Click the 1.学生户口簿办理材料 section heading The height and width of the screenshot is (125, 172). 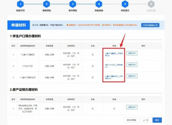pos(25,36)
